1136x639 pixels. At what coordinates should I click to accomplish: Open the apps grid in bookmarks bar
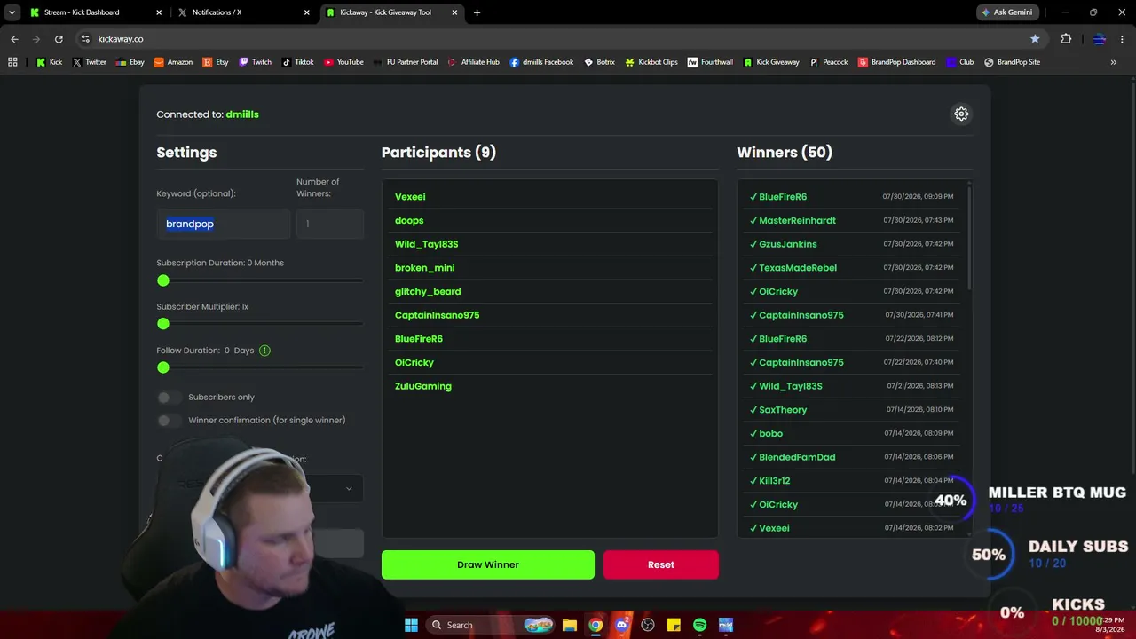(12, 62)
